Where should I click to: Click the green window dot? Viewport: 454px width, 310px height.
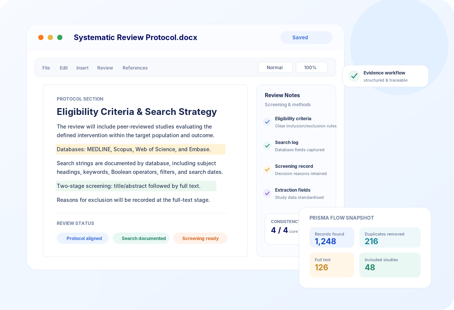coord(60,37)
